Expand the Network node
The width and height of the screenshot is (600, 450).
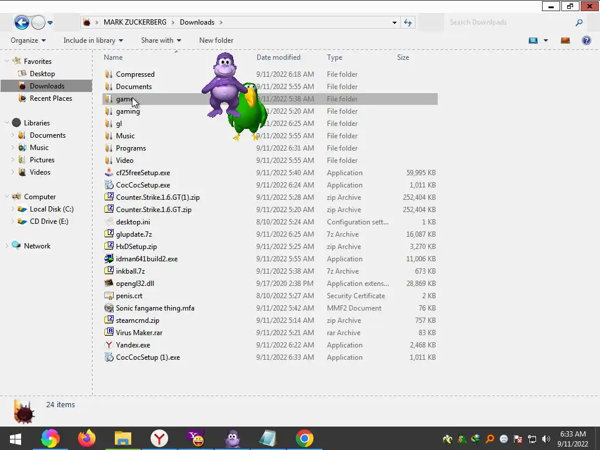6,246
